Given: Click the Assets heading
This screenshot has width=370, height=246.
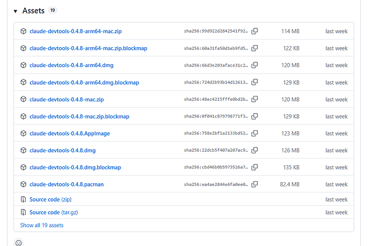Looking at the screenshot, I should coord(33,11).
